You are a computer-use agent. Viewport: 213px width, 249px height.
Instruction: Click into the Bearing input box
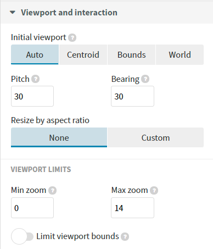point(132,96)
